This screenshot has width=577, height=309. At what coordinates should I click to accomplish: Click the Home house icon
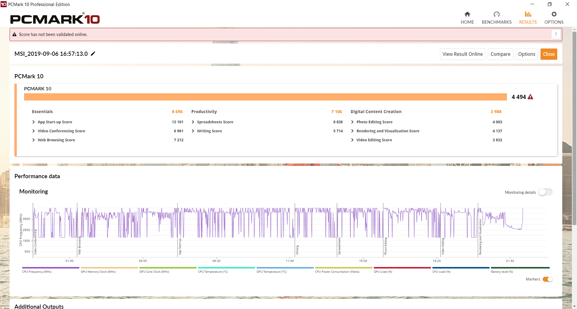467,14
